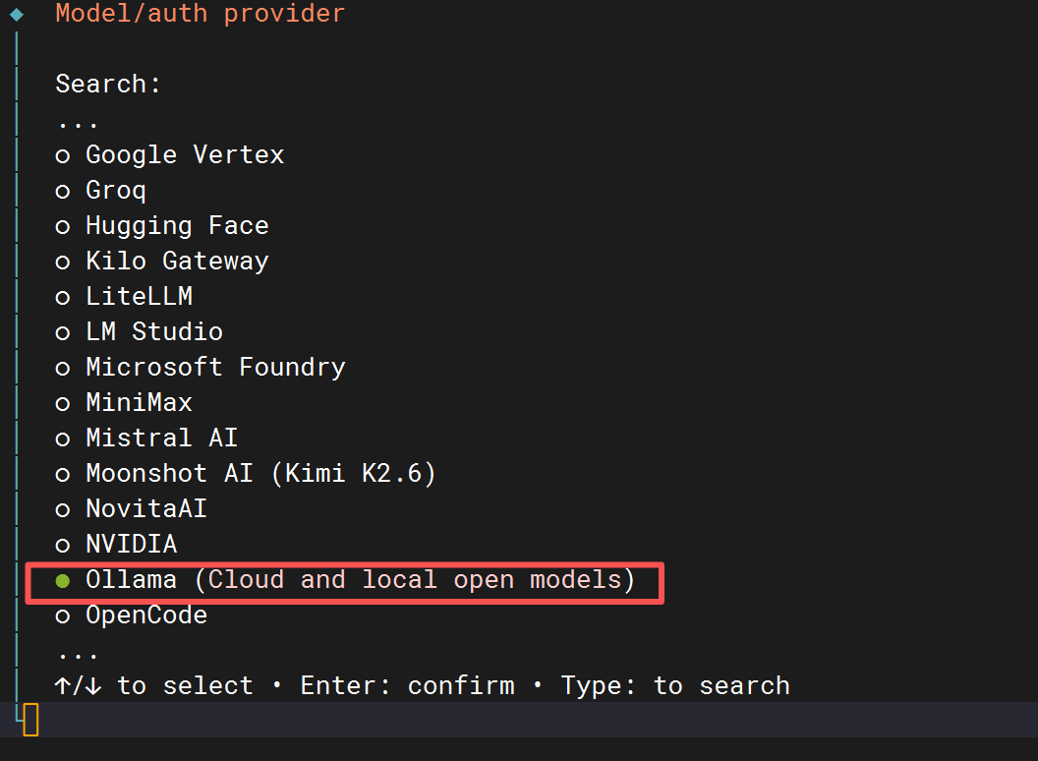Select the Google Vertex radio option

click(x=170, y=155)
